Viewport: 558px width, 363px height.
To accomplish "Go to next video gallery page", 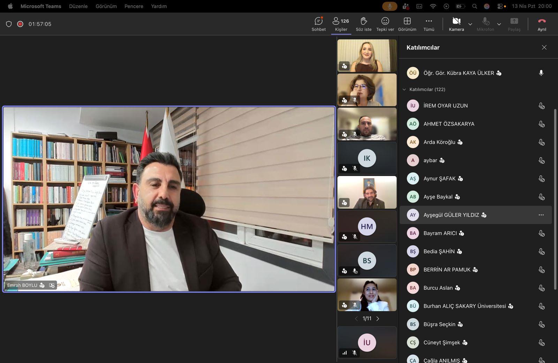I will tap(378, 318).
